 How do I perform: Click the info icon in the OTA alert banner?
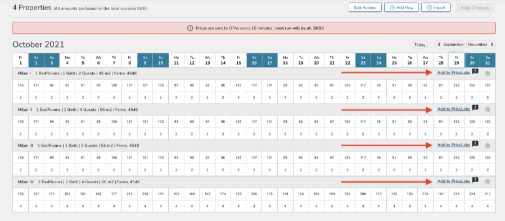pyautogui.click(x=190, y=28)
